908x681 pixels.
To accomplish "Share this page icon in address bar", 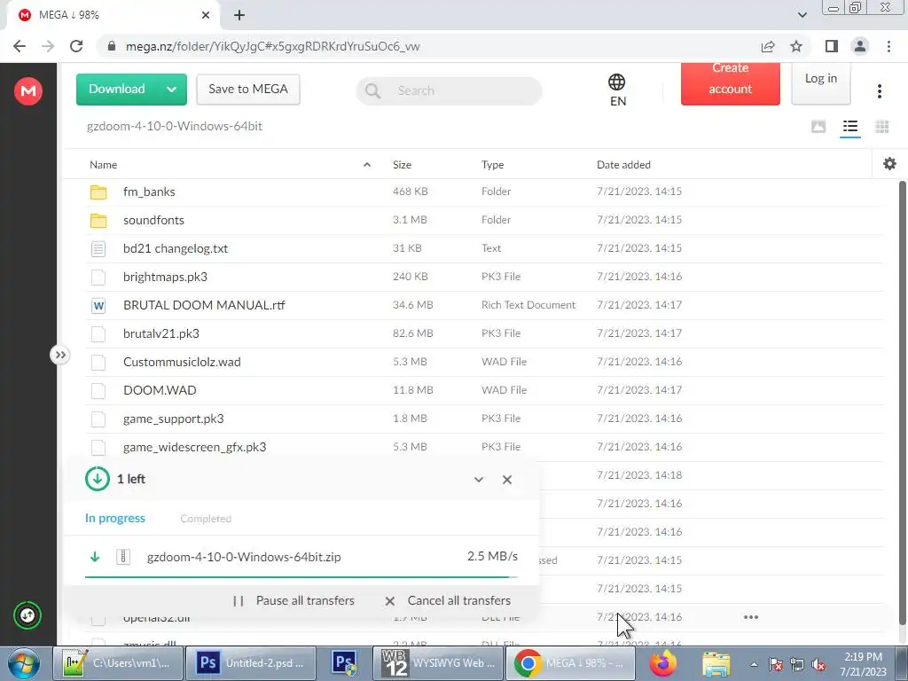I will 768,46.
